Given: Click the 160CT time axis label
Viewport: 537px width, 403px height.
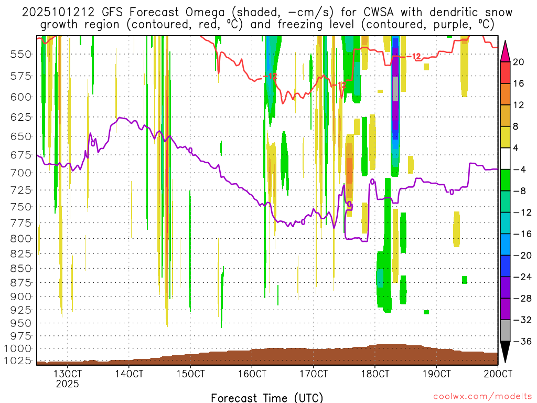Looking at the screenshot, I should (252, 374).
